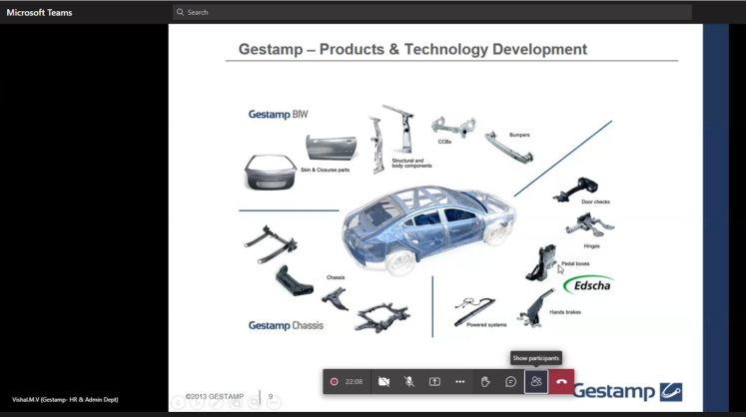Hang up the call with red button

coord(561,381)
